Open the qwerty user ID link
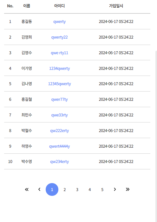 tap(59, 22)
